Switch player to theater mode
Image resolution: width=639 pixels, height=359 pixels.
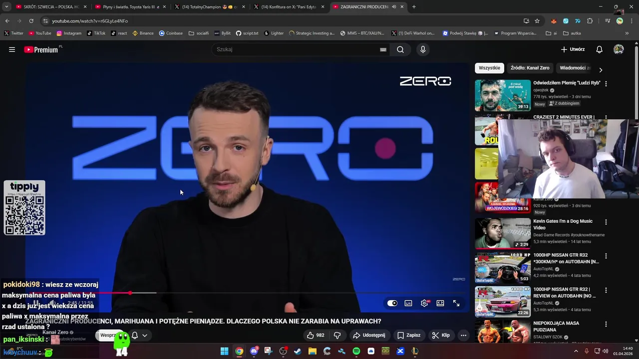pos(440,303)
